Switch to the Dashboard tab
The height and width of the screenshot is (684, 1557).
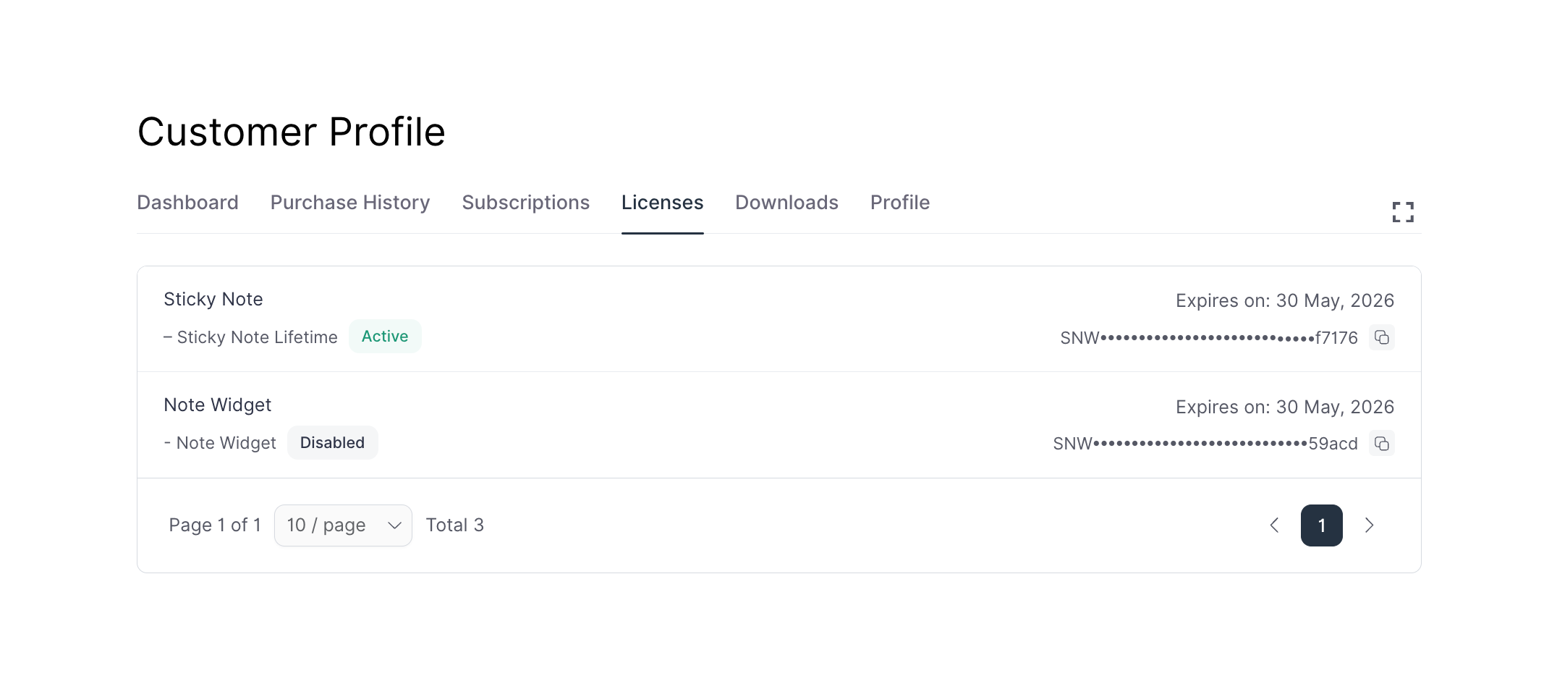pyautogui.click(x=187, y=203)
